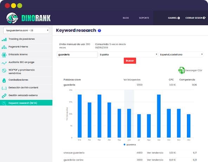Click the DinoRank dinosaur logo icon
The width and height of the screenshot is (208, 162).
click(12, 18)
